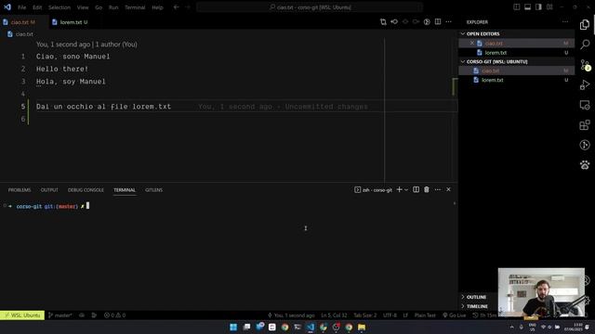Expand the Timeline section
This screenshot has width=595, height=334.
[x=478, y=306]
